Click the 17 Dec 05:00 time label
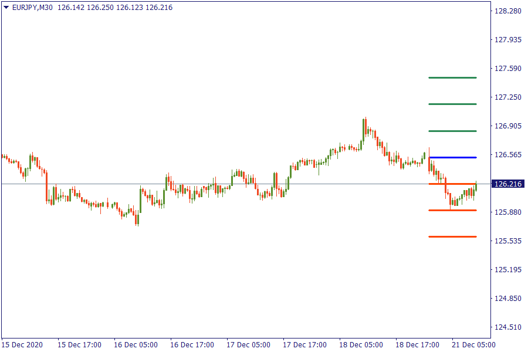This screenshot has height=352, width=528. 248,344
